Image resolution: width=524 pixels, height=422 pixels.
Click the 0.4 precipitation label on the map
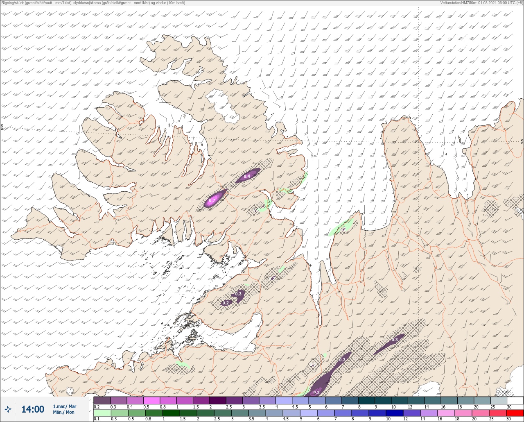247,176
